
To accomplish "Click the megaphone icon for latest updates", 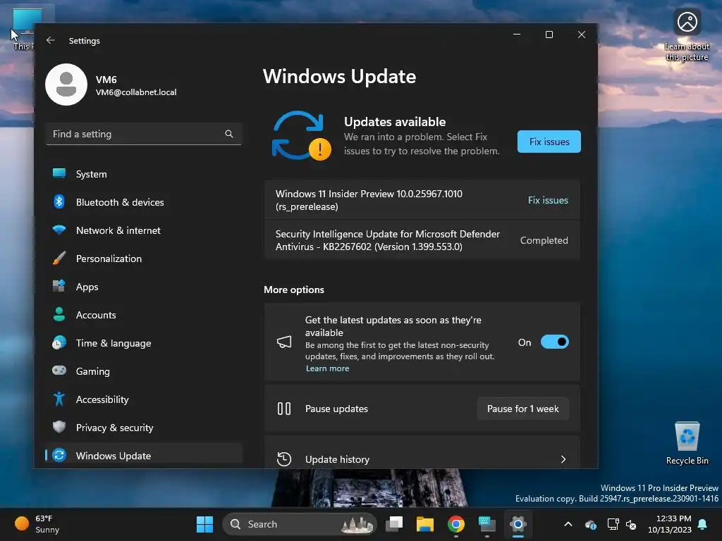I will (284, 342).
